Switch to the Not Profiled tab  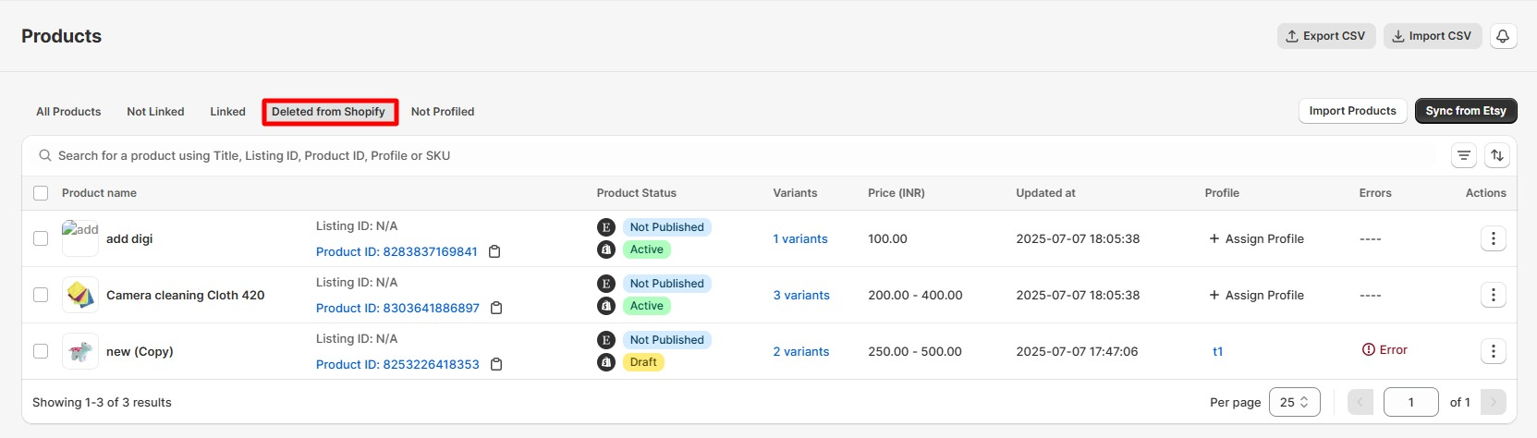click(x=443, y=112)
